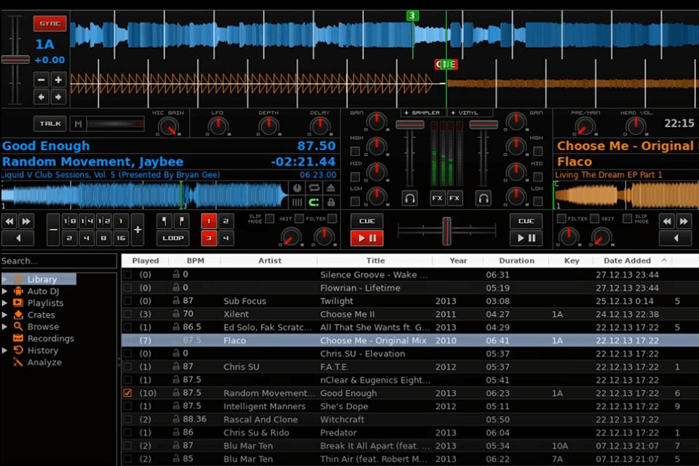
Task: Expand the Vinyl section
Action: click(466, 113)
